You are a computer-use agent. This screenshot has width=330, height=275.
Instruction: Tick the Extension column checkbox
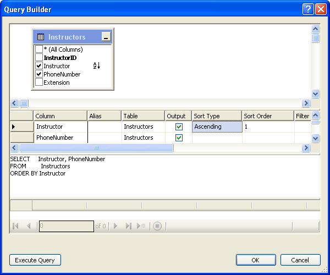coord(39,82)
